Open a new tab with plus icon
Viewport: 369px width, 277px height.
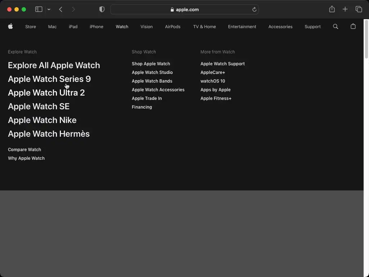345,9
